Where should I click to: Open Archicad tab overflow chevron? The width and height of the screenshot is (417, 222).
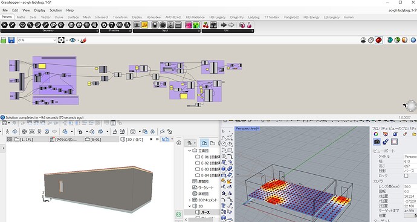tap(157, 139)
